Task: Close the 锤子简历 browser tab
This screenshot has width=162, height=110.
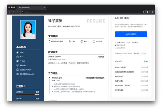Action: [x=44, y=8]
